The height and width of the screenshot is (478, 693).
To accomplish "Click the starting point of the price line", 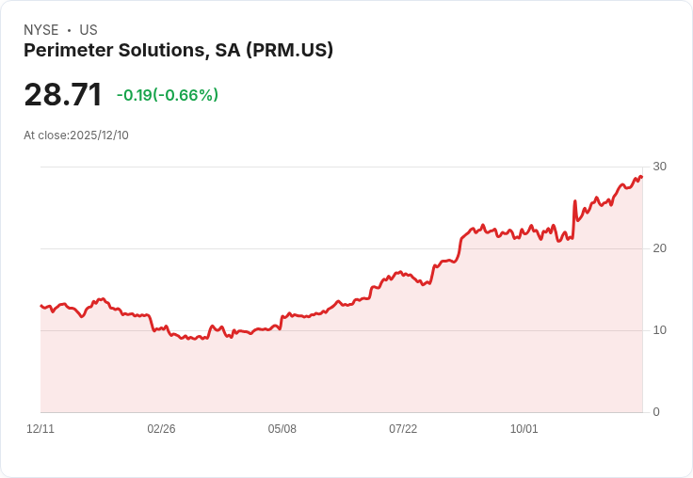I will pos(41,306).
